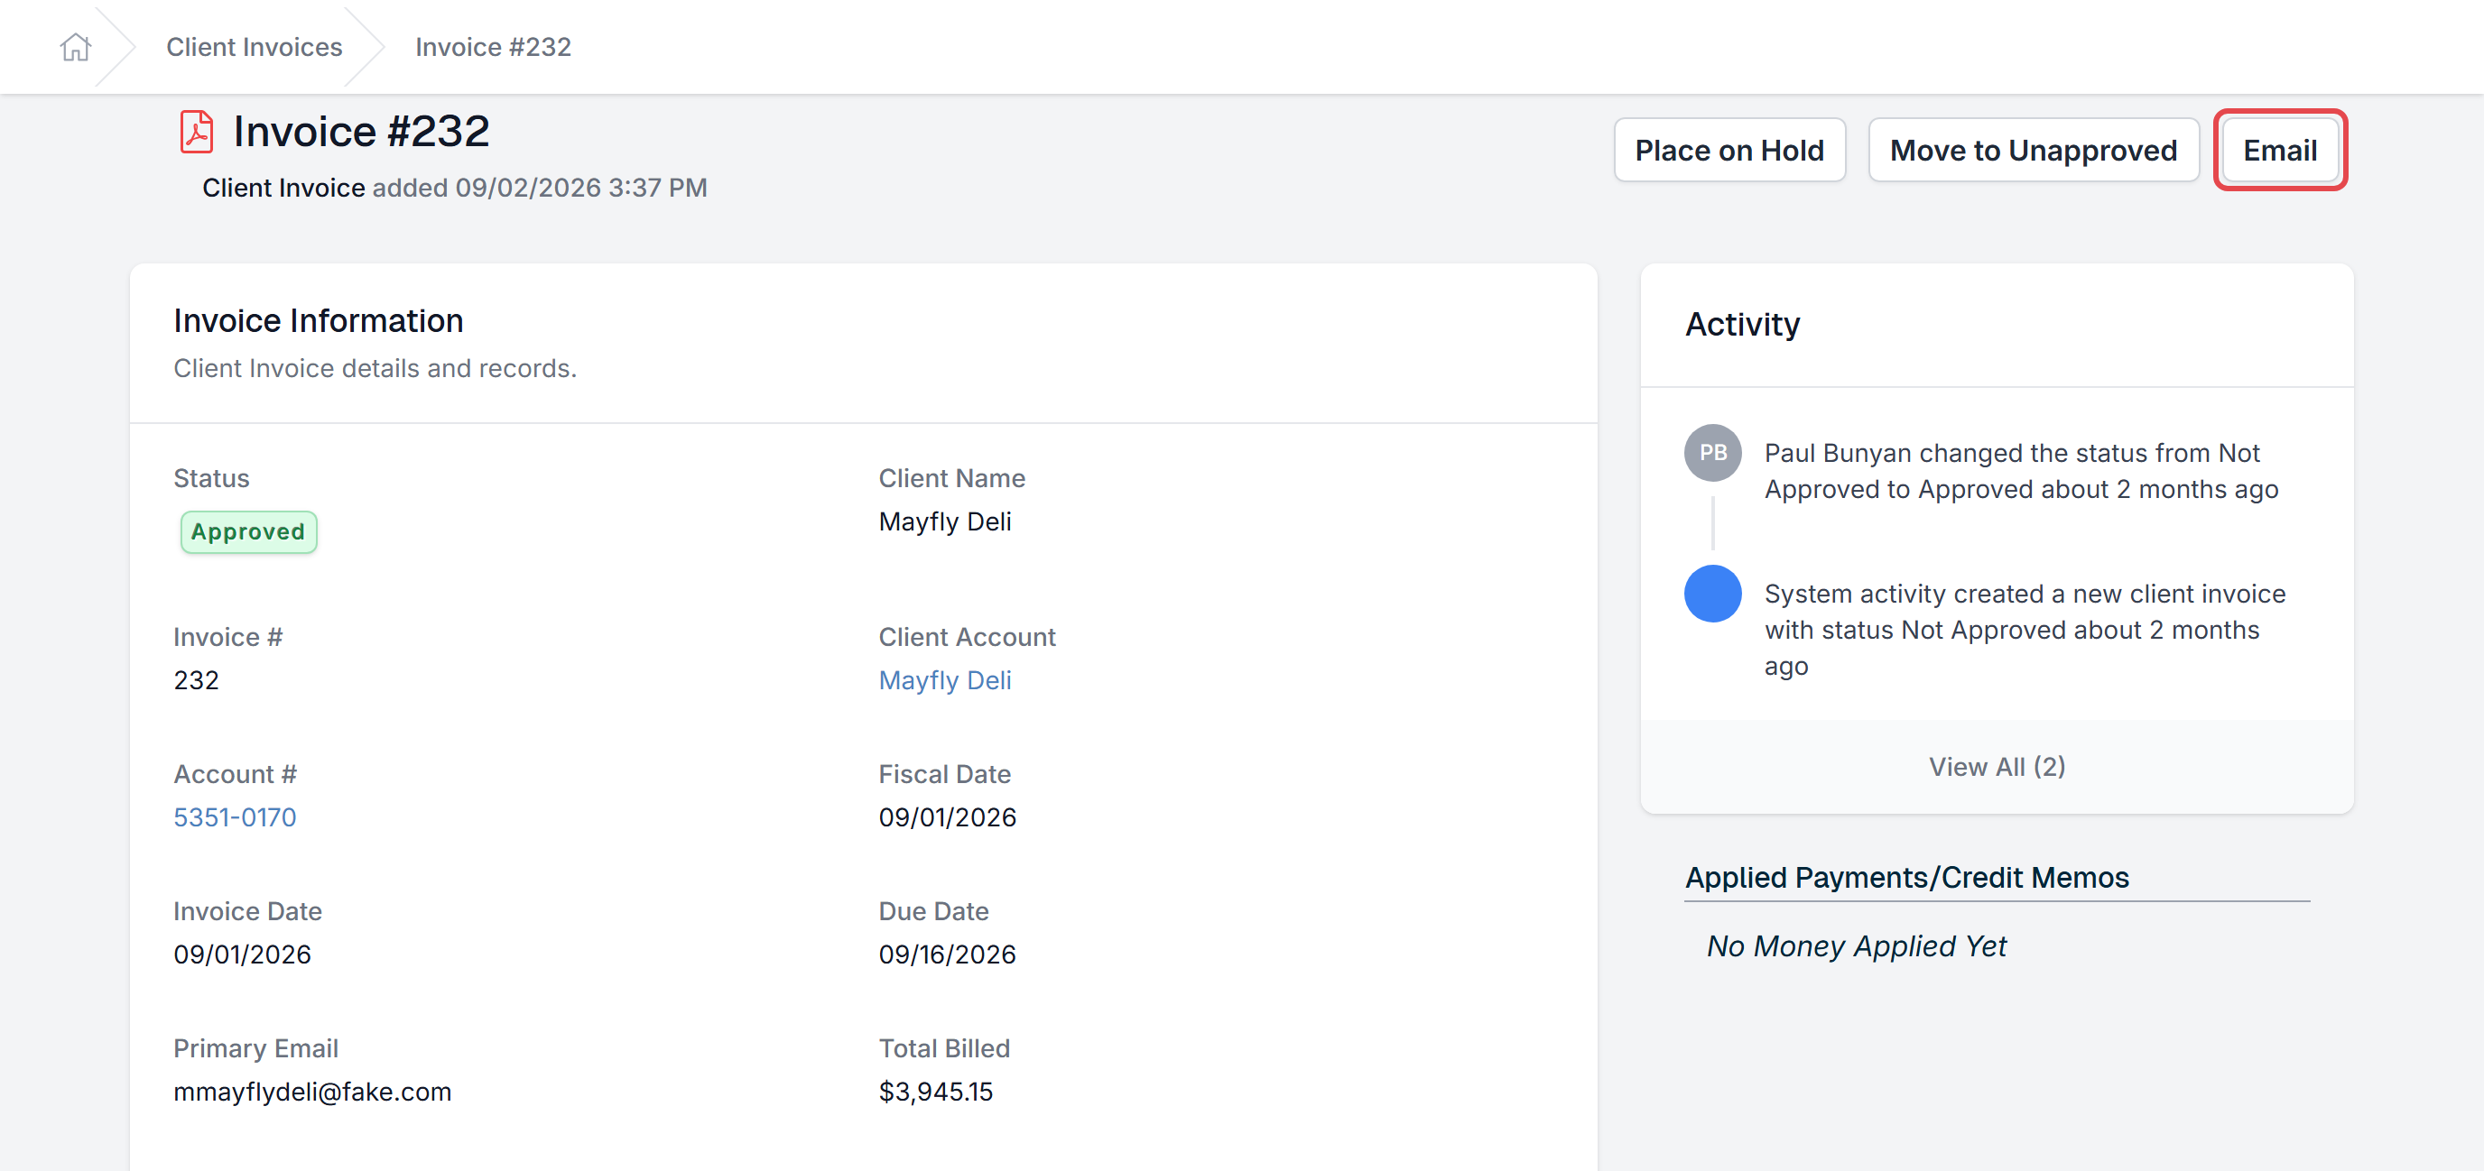Select the primary email mmayflydeli@fake.com
This screenshot has height=1171, width=2484.
(311, 1092)
